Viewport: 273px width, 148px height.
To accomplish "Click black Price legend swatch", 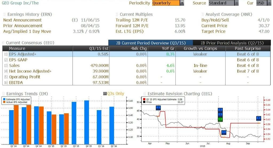I will (144, 102).
